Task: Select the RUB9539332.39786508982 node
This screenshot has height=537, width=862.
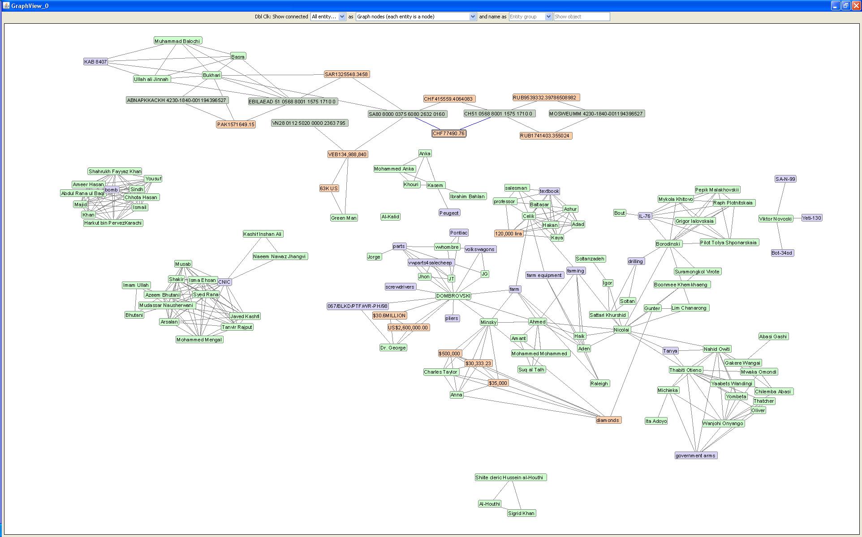Action: 545,98
